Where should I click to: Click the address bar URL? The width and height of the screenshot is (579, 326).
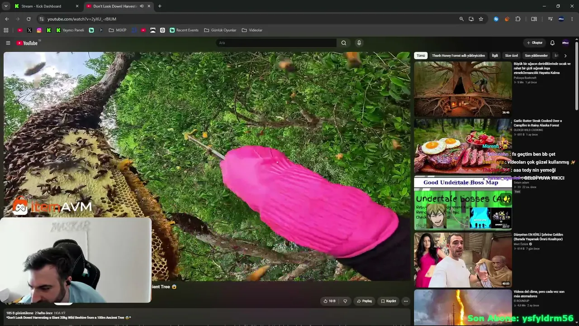pyautogui.click(x=82, y=19)
